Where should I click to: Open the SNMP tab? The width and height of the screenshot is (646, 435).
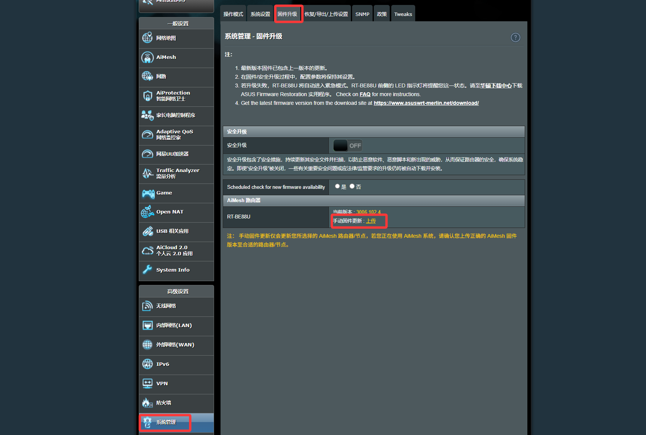tap(362, 14)
